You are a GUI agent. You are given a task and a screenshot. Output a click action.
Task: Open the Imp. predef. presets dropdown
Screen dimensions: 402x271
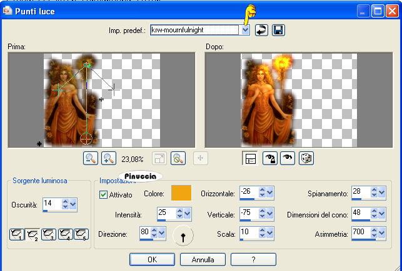[x=245, y=30]
